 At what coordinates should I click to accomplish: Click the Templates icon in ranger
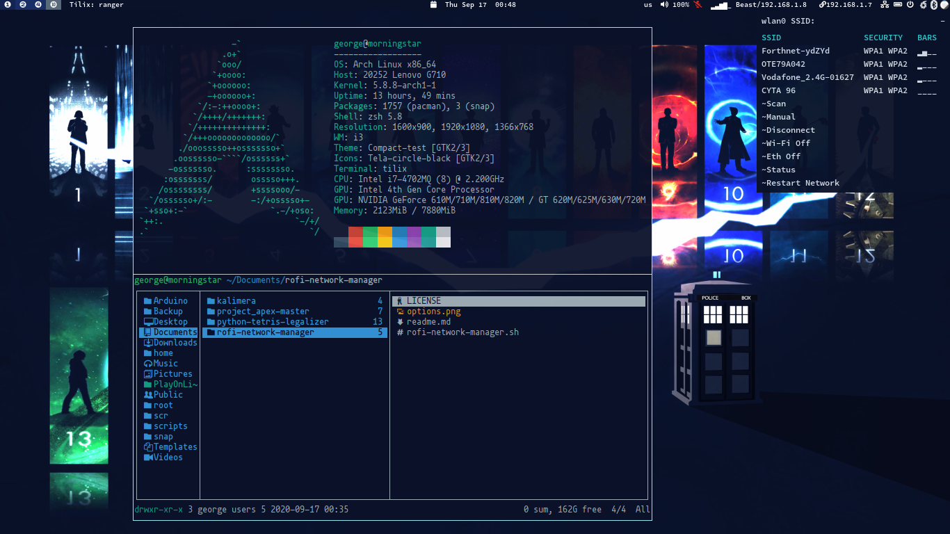tap(147, 447)
